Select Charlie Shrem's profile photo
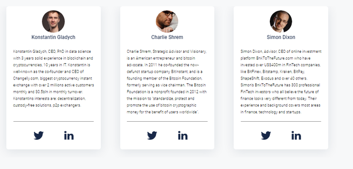353x169 pixels. (167, 22)
